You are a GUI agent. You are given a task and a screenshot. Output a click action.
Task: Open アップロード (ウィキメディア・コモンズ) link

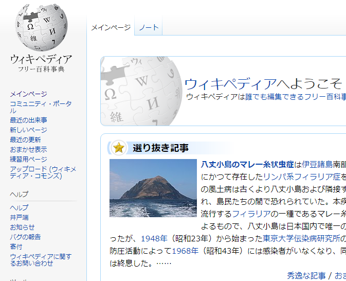43,172
